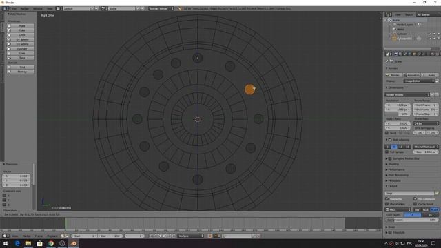
Task: Add a Cylinder mesh primitive
Action: [21, 49]
